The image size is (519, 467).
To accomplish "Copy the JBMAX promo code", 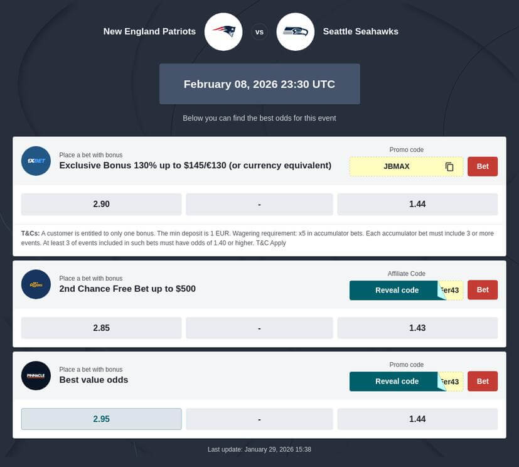I will coord(449,166).
